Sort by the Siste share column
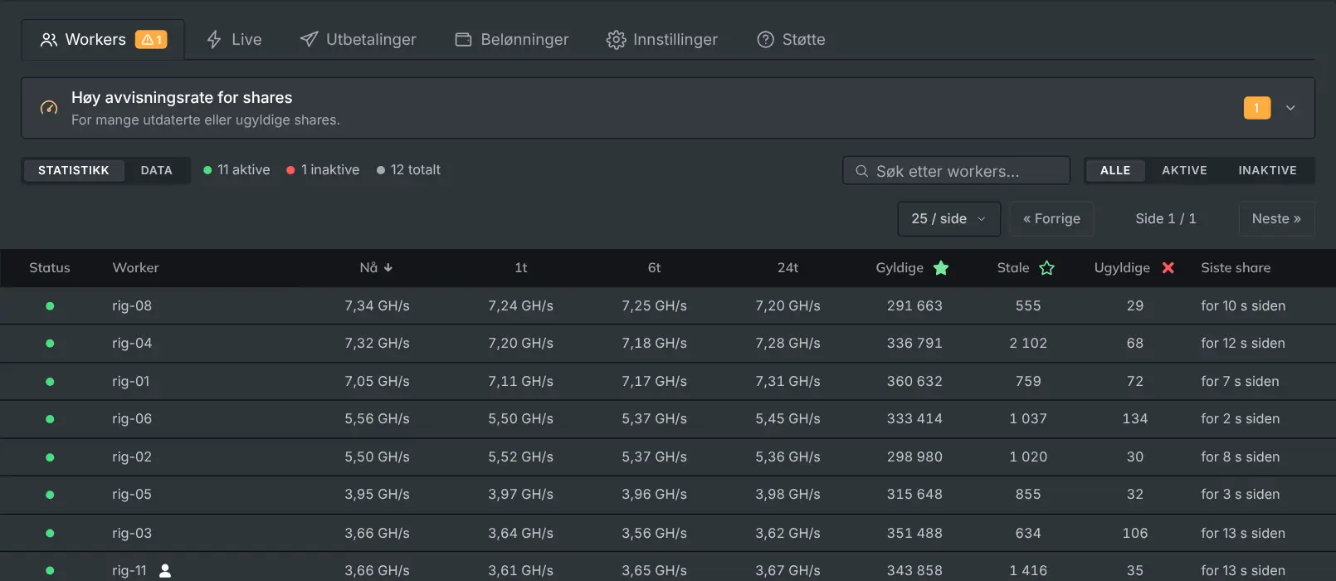Viewport: 1336px width, 581px height. tap(1236, 268)
